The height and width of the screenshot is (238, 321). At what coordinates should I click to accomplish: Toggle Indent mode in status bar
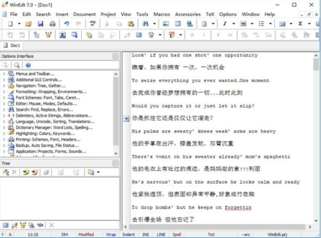click(128, 234)
